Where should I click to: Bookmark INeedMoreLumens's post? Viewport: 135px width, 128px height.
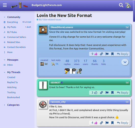112,54
